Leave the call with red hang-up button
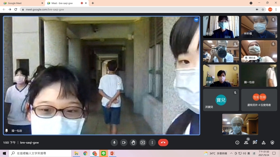 (x=163, y=142)
